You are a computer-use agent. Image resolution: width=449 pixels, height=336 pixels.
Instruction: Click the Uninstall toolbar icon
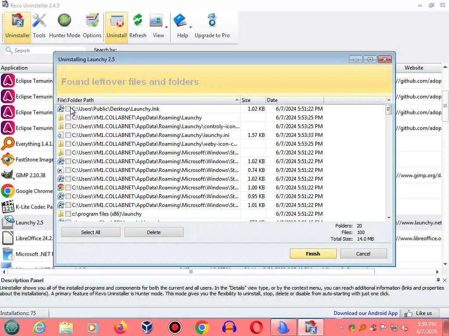coord(117,27)
